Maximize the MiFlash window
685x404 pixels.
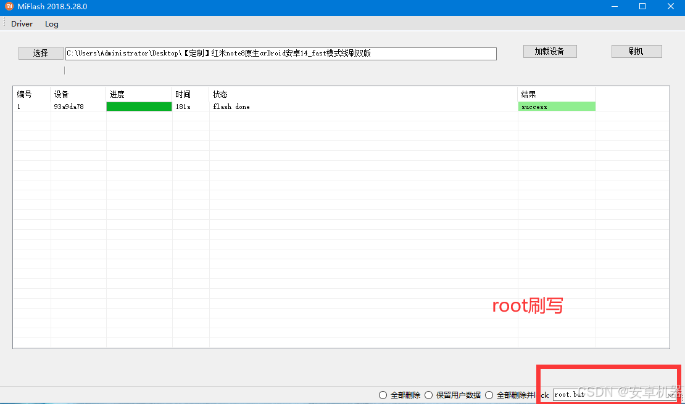point(642,7)
